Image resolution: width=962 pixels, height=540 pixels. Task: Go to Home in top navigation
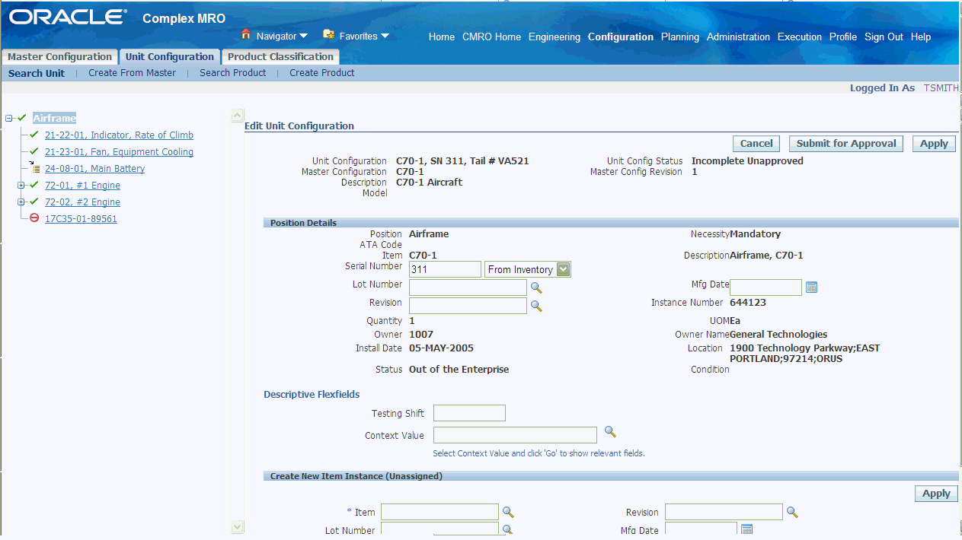[x=442, y=37]
